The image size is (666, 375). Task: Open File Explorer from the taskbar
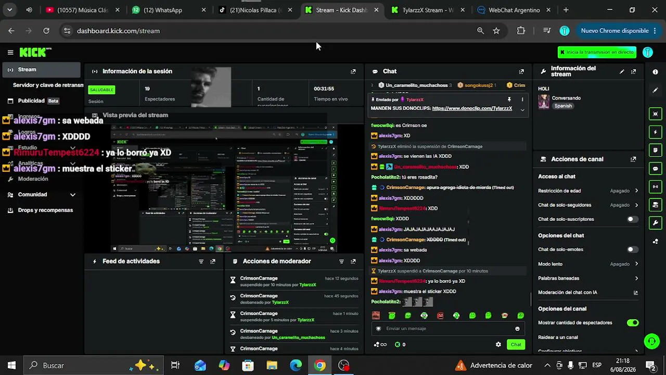click(x=272, y=366)
